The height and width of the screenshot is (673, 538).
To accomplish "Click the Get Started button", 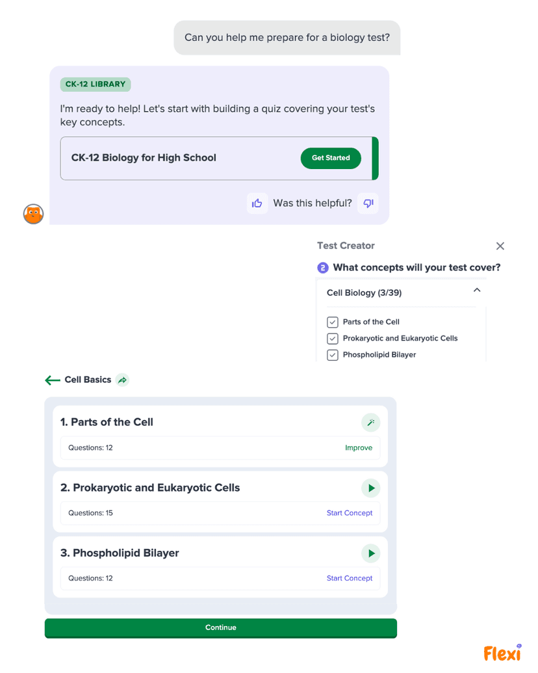I will 331,158.
